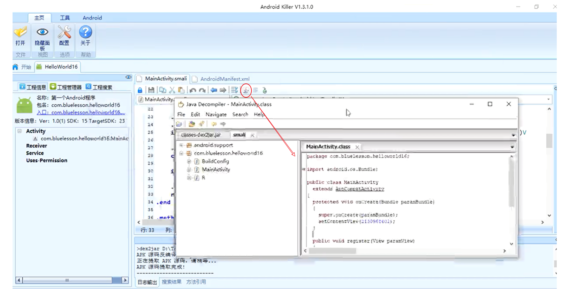The image size is (562, 289).
Task: Select the 日志输出 log output tab
Action: coord(147,282)
